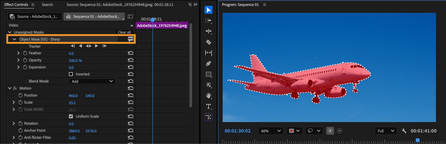This screenshot has width=446, height=144.
Task: Select the Pen tool
Action: click(209, 63)
